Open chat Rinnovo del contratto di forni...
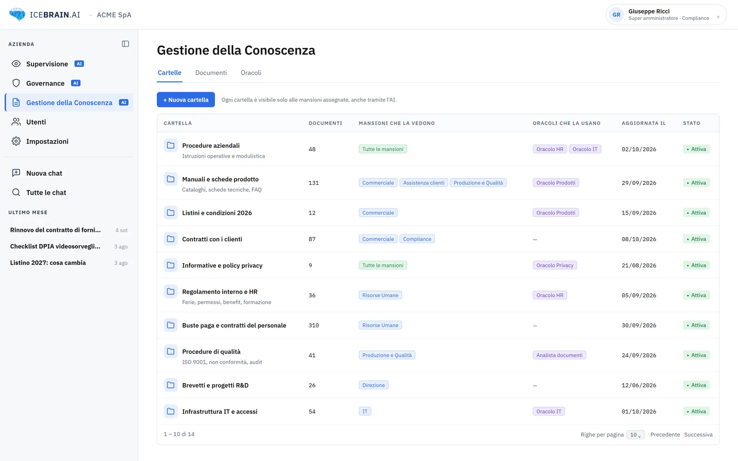738x461 pixels. click(x=69, y=230)
